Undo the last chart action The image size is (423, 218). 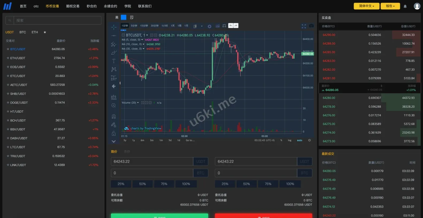[x=231, y=26]
